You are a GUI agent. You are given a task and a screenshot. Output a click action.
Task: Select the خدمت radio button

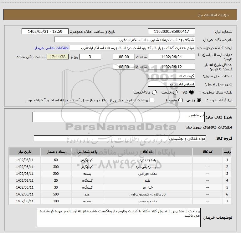(x=175, y=92)
